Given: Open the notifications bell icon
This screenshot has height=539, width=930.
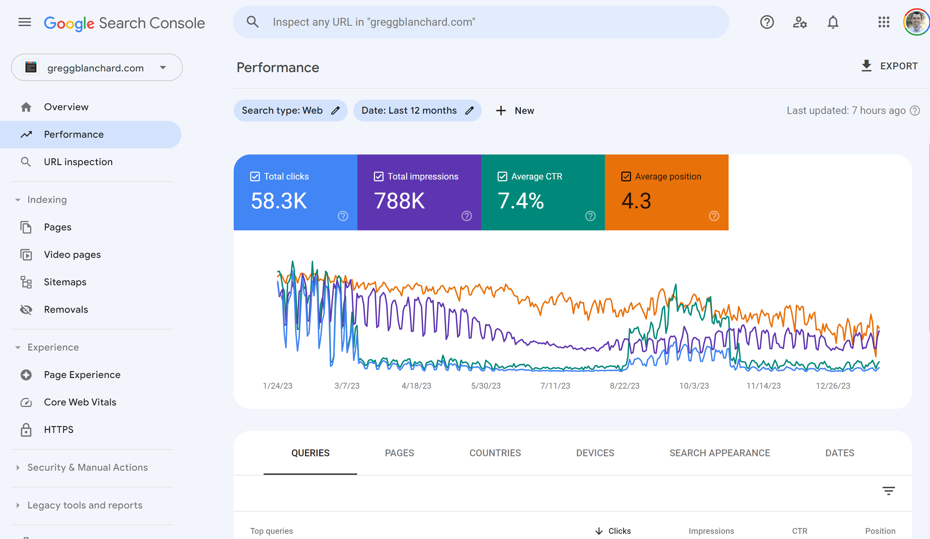Looking at the screenshot, I should (833, 23).
